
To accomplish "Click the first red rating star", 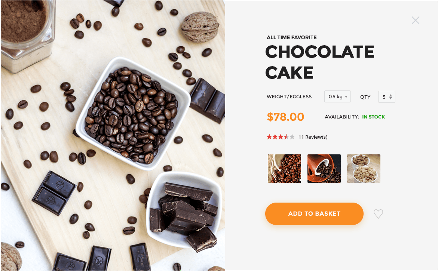I will click(269, 137).
